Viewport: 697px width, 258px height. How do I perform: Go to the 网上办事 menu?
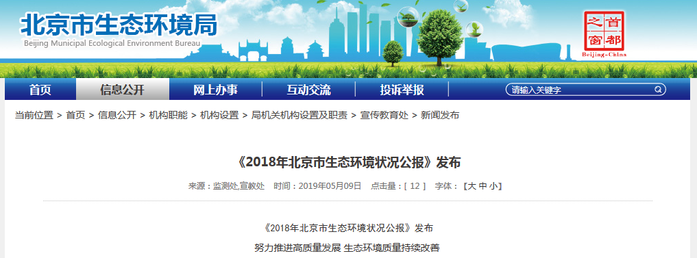[x=216, y=90]
